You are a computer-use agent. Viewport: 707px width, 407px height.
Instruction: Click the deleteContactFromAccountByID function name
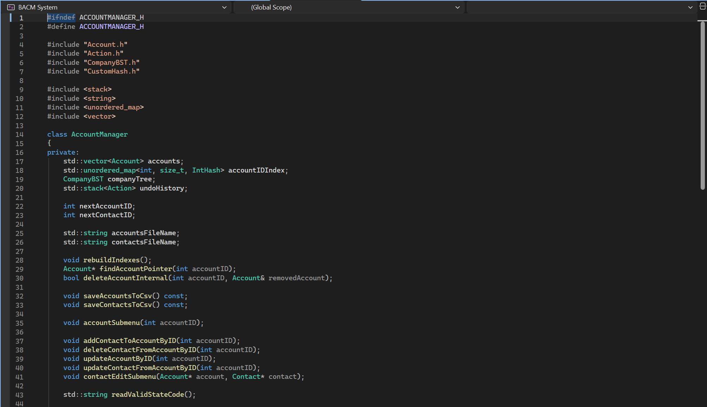pyautogui.click(x=140, y=350)
